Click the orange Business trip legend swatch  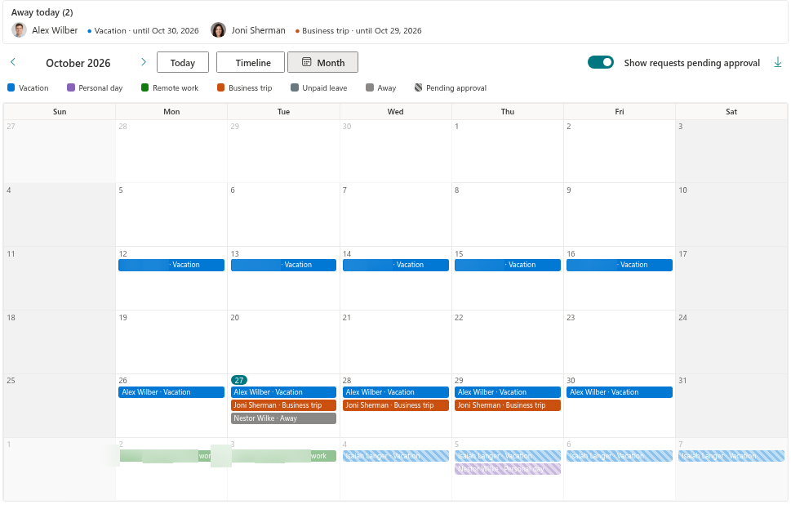(x=220, y=87)
